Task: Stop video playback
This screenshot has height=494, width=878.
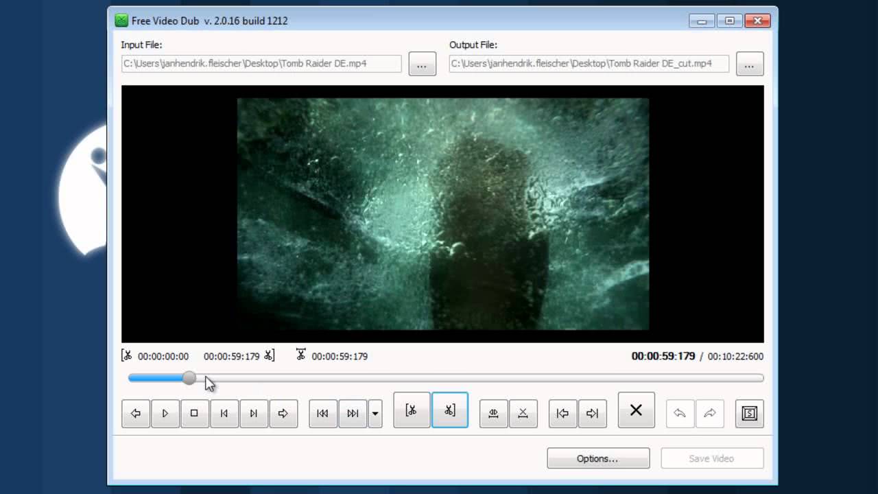Action: point(194,413)
